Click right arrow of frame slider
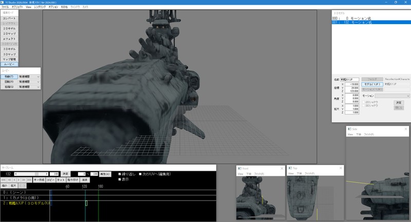The width and height of the screenshot is (411, 222). [x=47, y=174]
